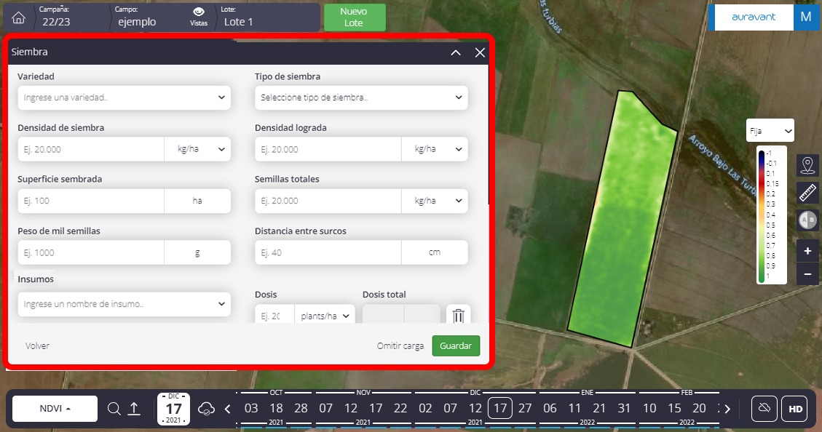This screenshot has height=432, width=822.
Task: Toggle HD imagery mode
Action: (795, 409)
